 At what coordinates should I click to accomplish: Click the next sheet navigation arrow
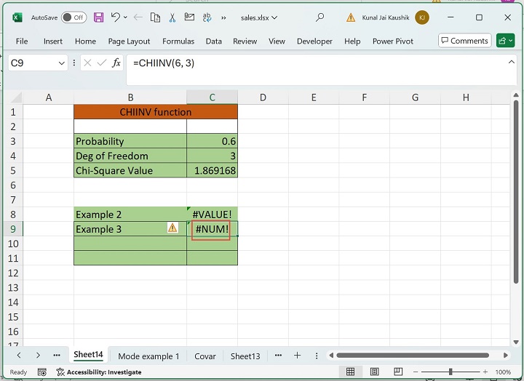pyautogui.click(x=38, y=356)
